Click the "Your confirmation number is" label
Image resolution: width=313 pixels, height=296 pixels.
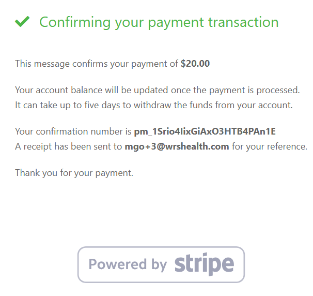(73, 131)
